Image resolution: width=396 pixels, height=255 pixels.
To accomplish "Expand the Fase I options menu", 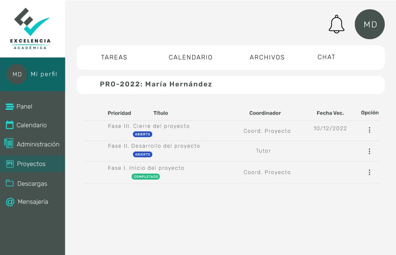I will [x=369, y=172].
